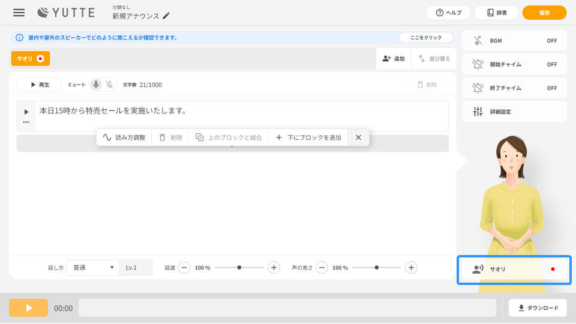Click the ダウンロード button
This screenshot has height=324, width=576.
coord(538,308)
